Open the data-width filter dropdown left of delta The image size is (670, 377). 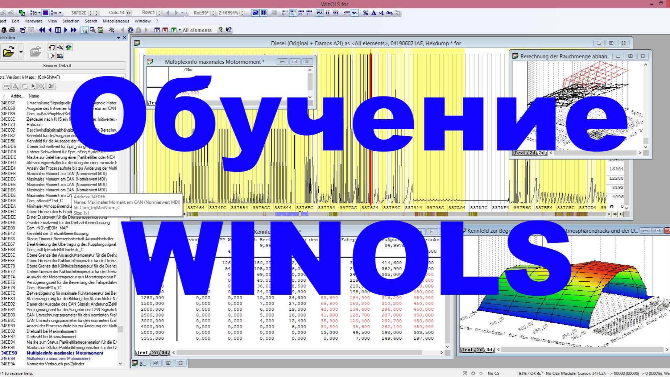7,86
